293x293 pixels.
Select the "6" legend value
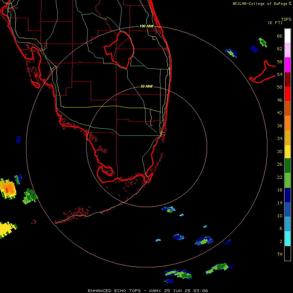click(x=281, y=228)
